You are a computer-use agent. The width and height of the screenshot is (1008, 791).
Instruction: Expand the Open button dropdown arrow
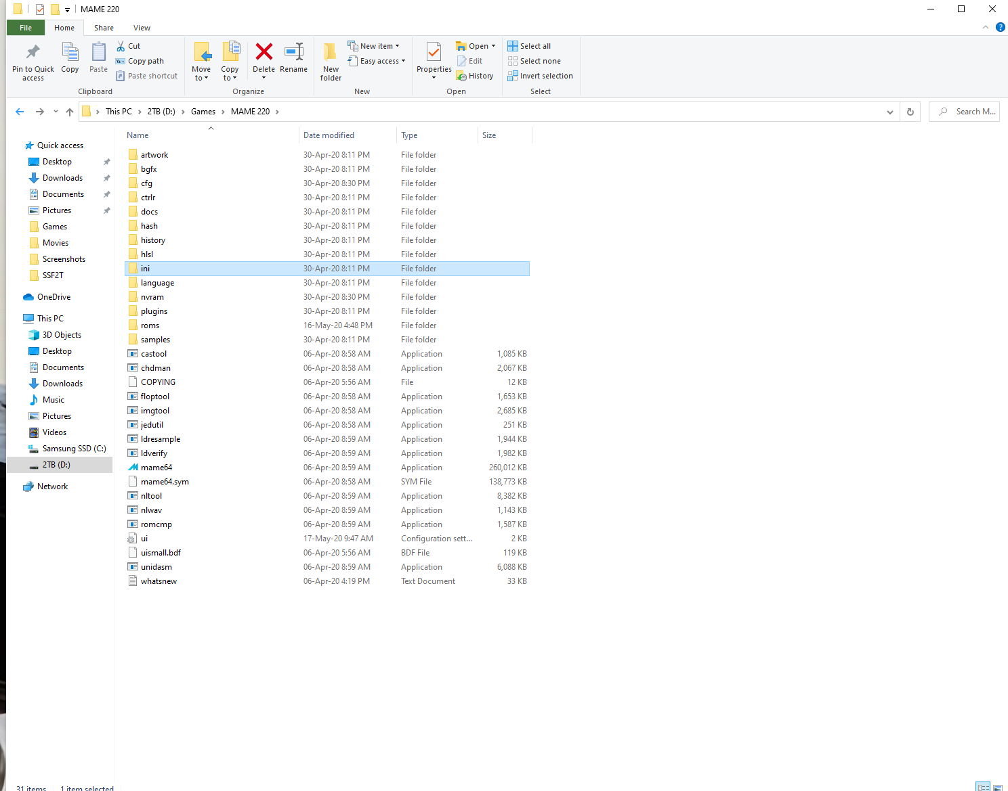[493, 46]
